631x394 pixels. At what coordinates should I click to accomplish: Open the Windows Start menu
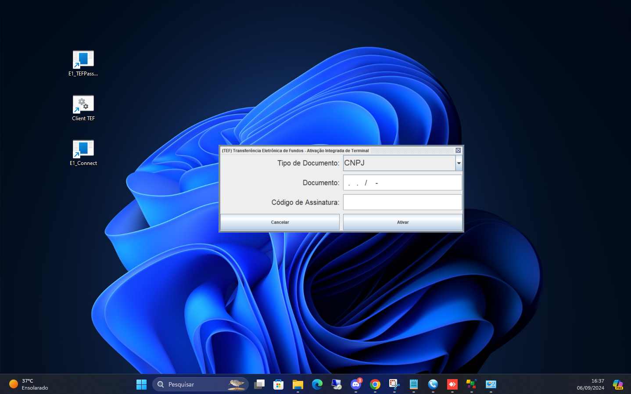(x=141, y=384)
